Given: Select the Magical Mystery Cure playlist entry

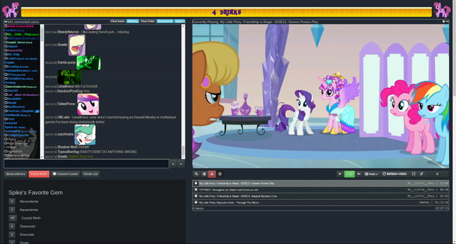Looking at the screenshot, I should pos(320,196).
